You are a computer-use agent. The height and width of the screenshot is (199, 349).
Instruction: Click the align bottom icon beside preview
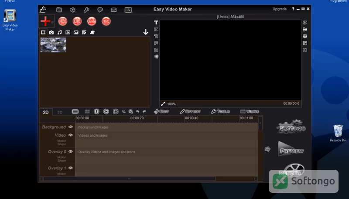tap(156, 50)
